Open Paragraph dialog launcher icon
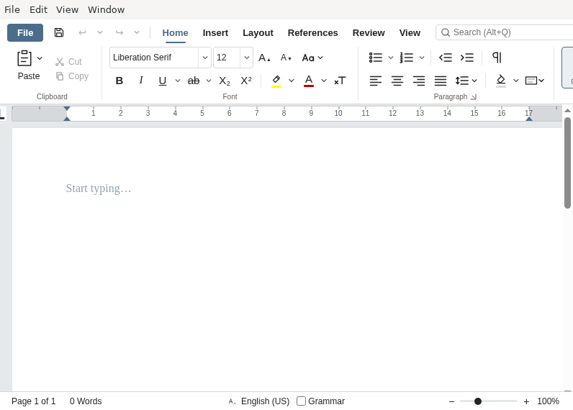Viewport: 573px width, 410px height. click(x=474, y=97)
